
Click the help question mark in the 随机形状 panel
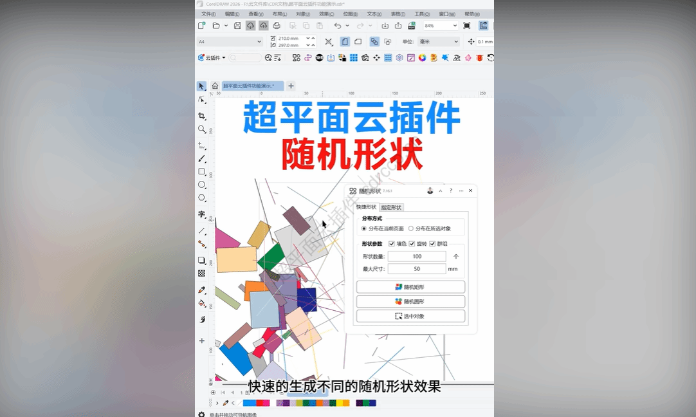[450, 191]
